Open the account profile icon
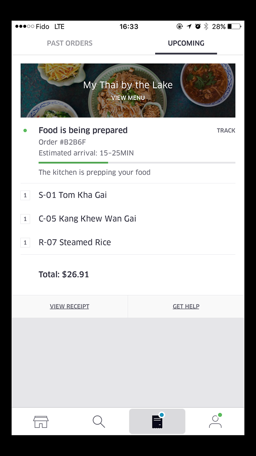Image resolution: width=256 pixels, height=456 pixels. (x=215, y=421)
